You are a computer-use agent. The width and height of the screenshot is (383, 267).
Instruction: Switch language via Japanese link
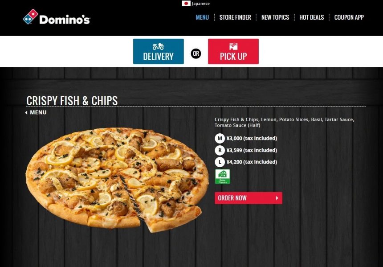(200, 4)
